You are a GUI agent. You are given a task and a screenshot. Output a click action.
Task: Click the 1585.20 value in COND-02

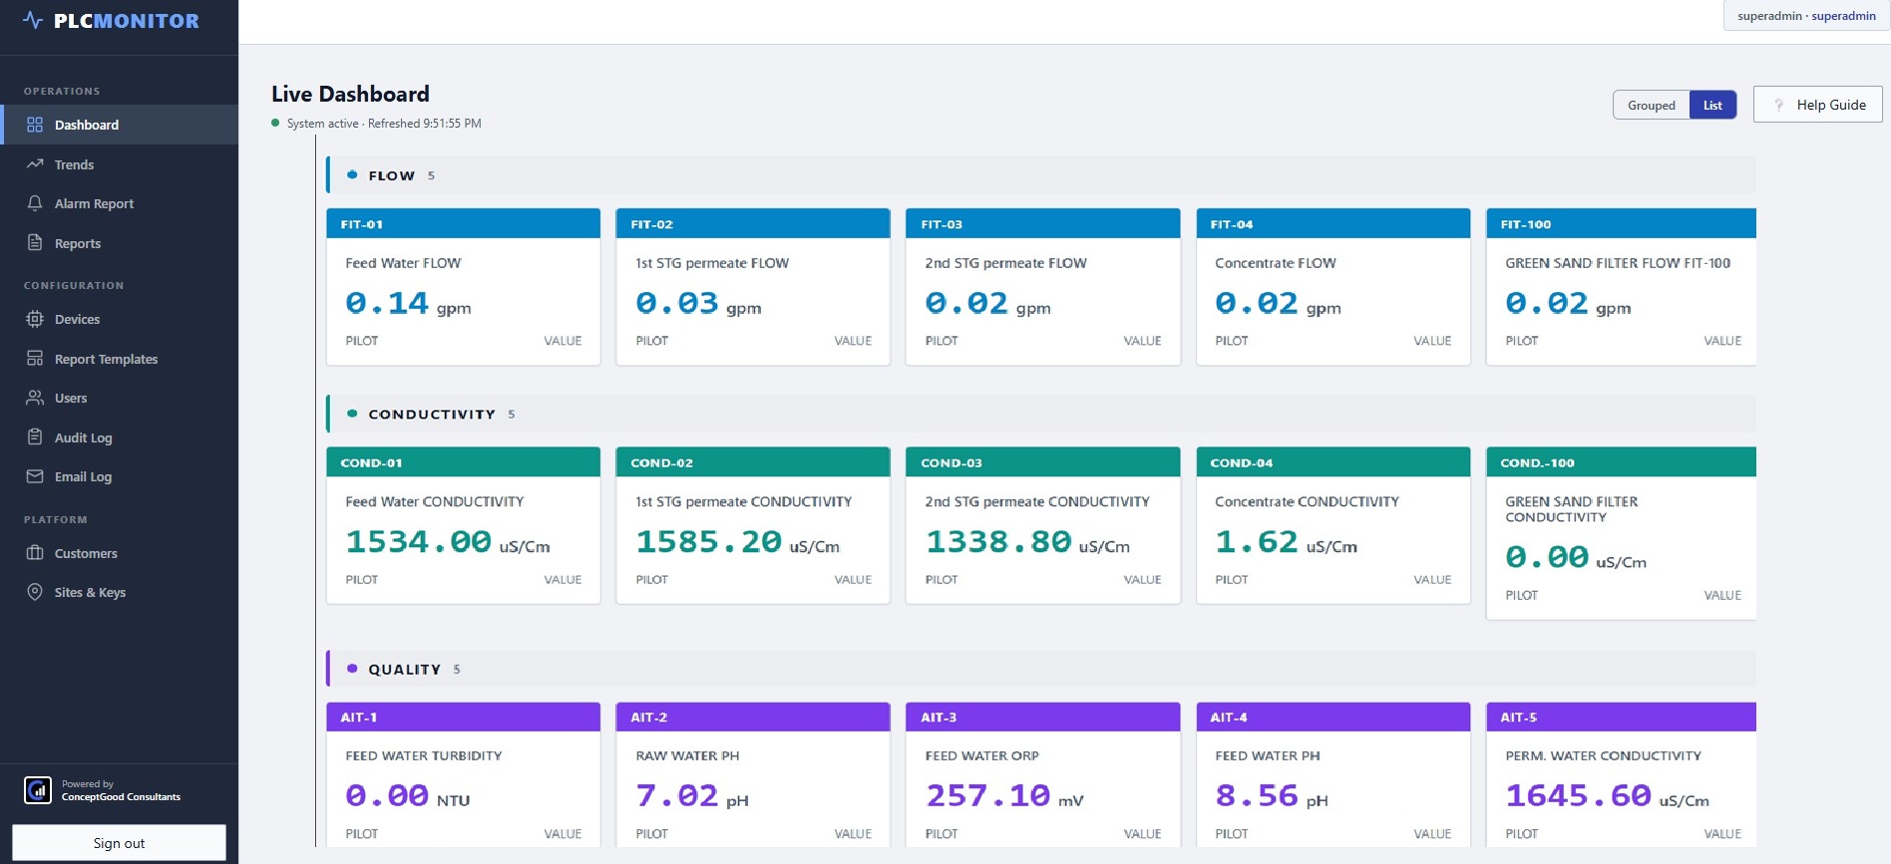point(709,542)
